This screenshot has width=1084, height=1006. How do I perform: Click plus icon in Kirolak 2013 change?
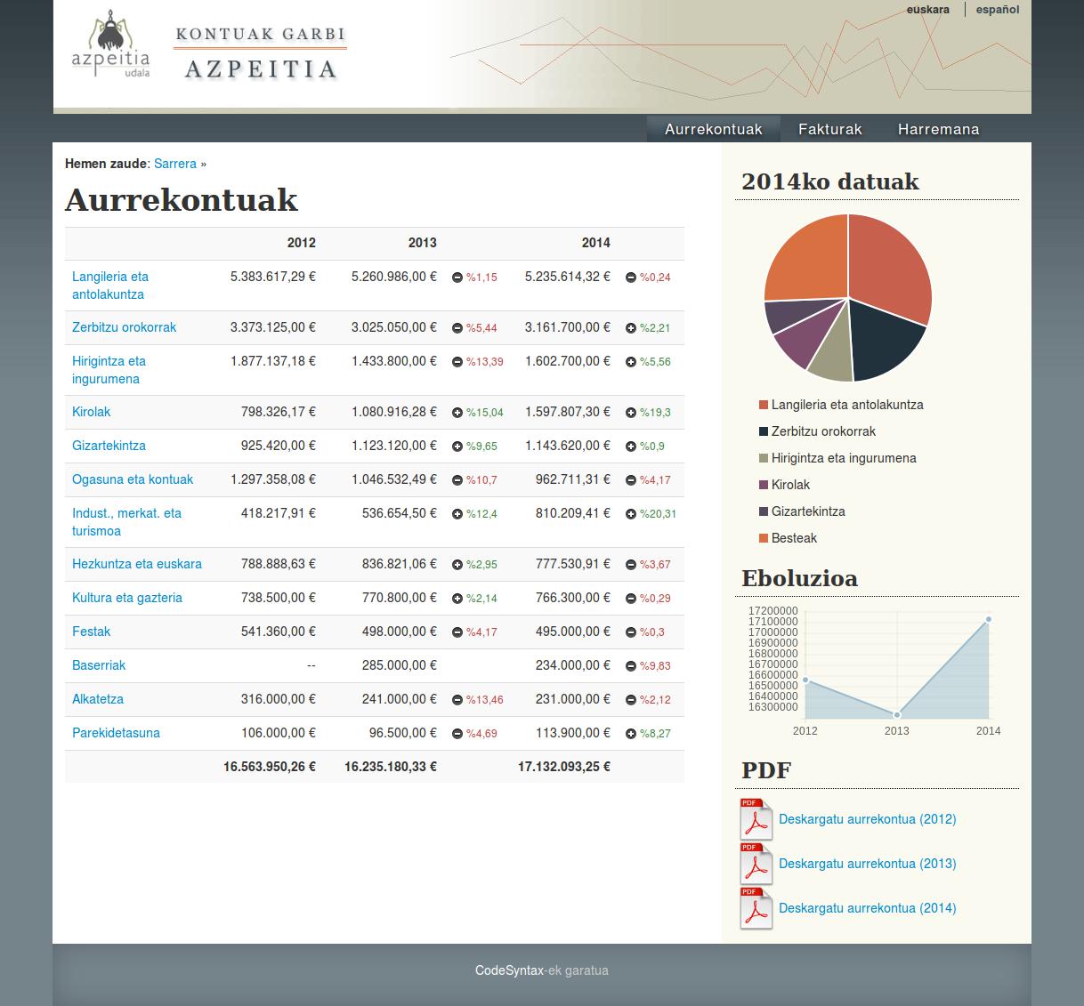tap(457, 413)
